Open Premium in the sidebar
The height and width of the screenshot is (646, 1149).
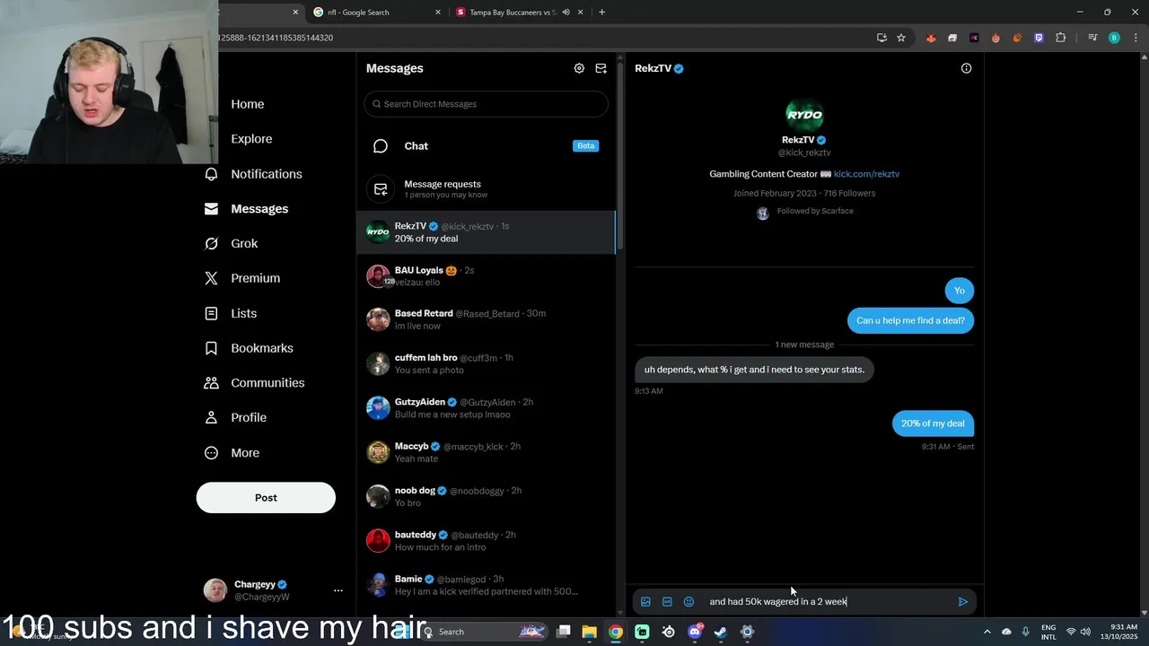(x=255, y=278)
